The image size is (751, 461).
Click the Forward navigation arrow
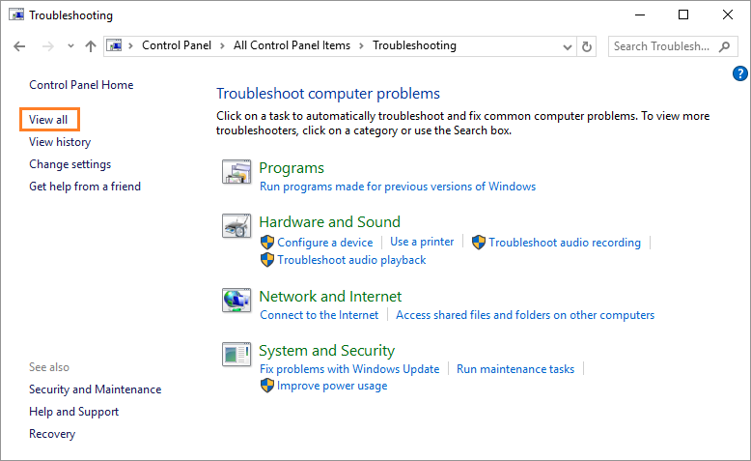[48, 46]
